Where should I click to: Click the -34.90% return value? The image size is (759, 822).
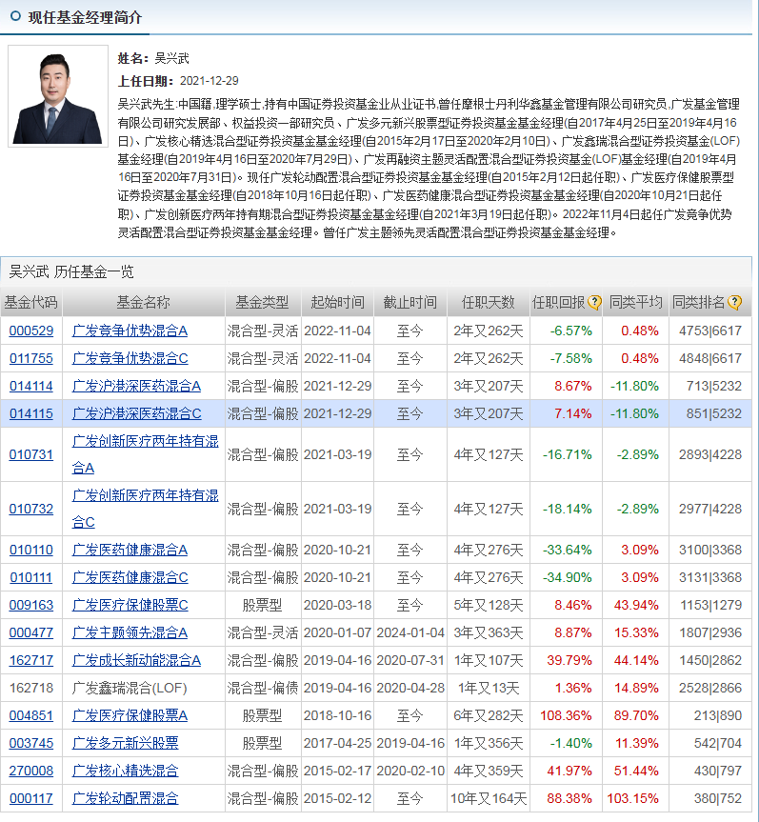[x=568, y=578]
